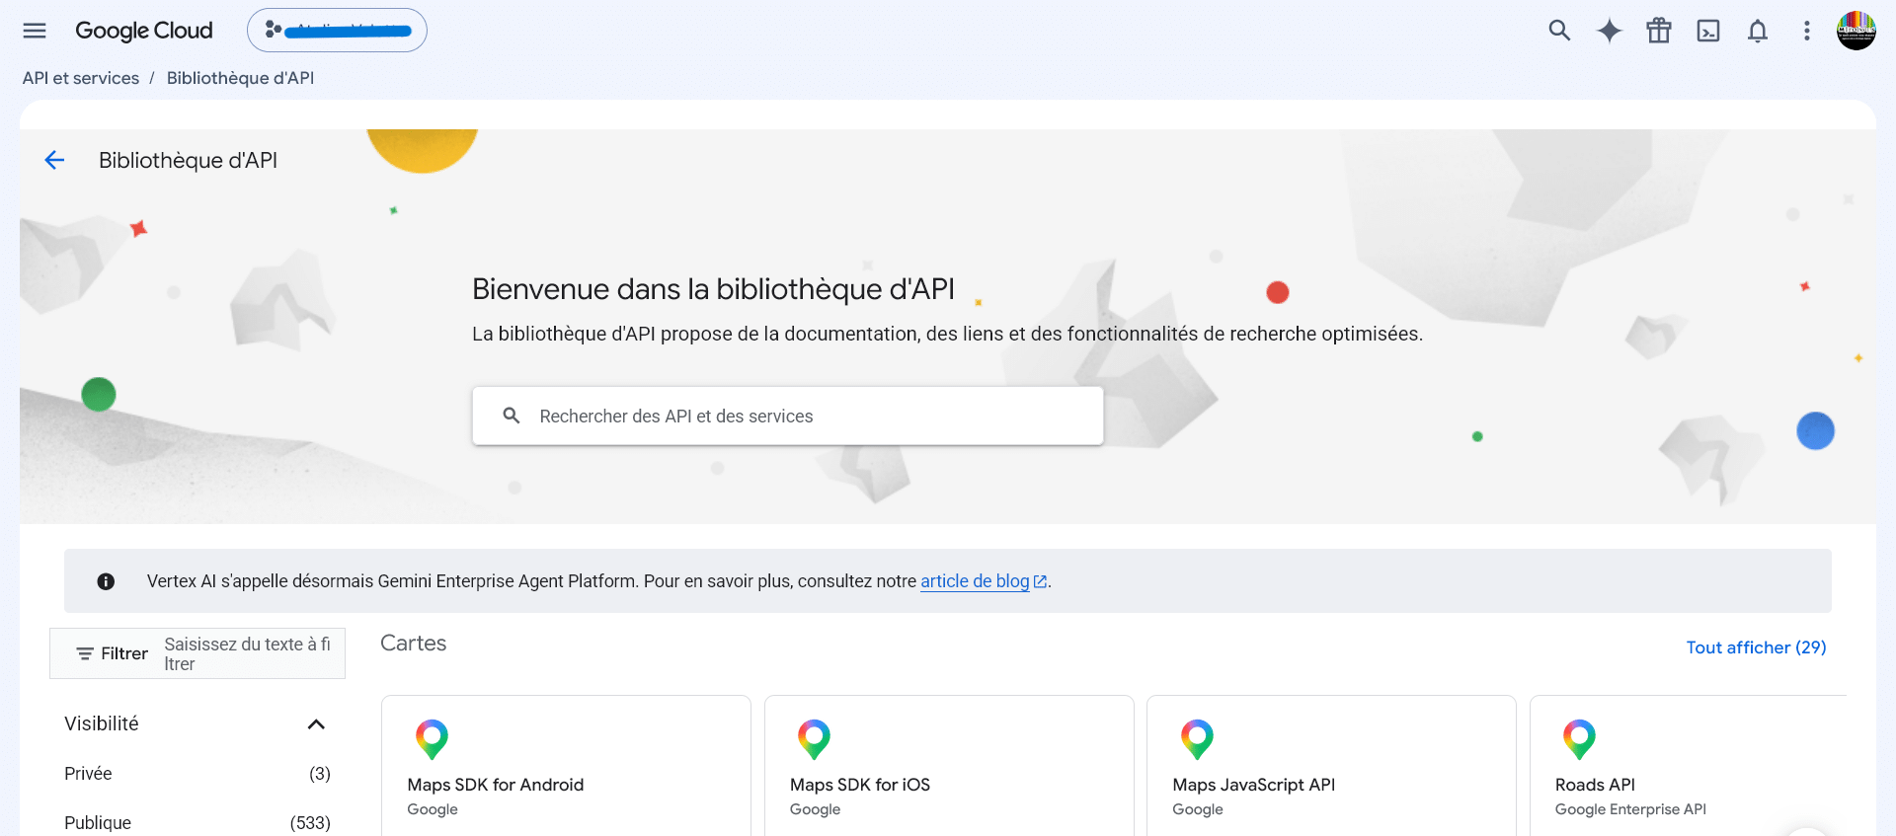
Task: Click Tout afficher (29) link
Action: [1756, 647]
